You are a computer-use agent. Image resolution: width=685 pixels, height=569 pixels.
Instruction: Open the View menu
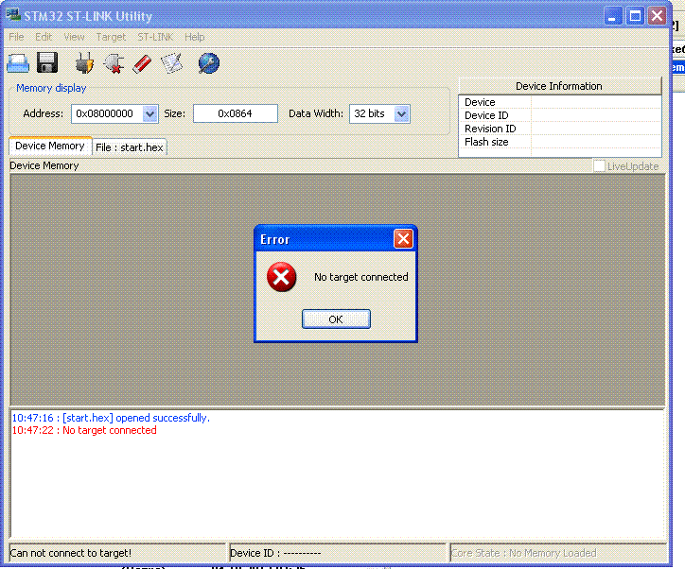point(74,37)
